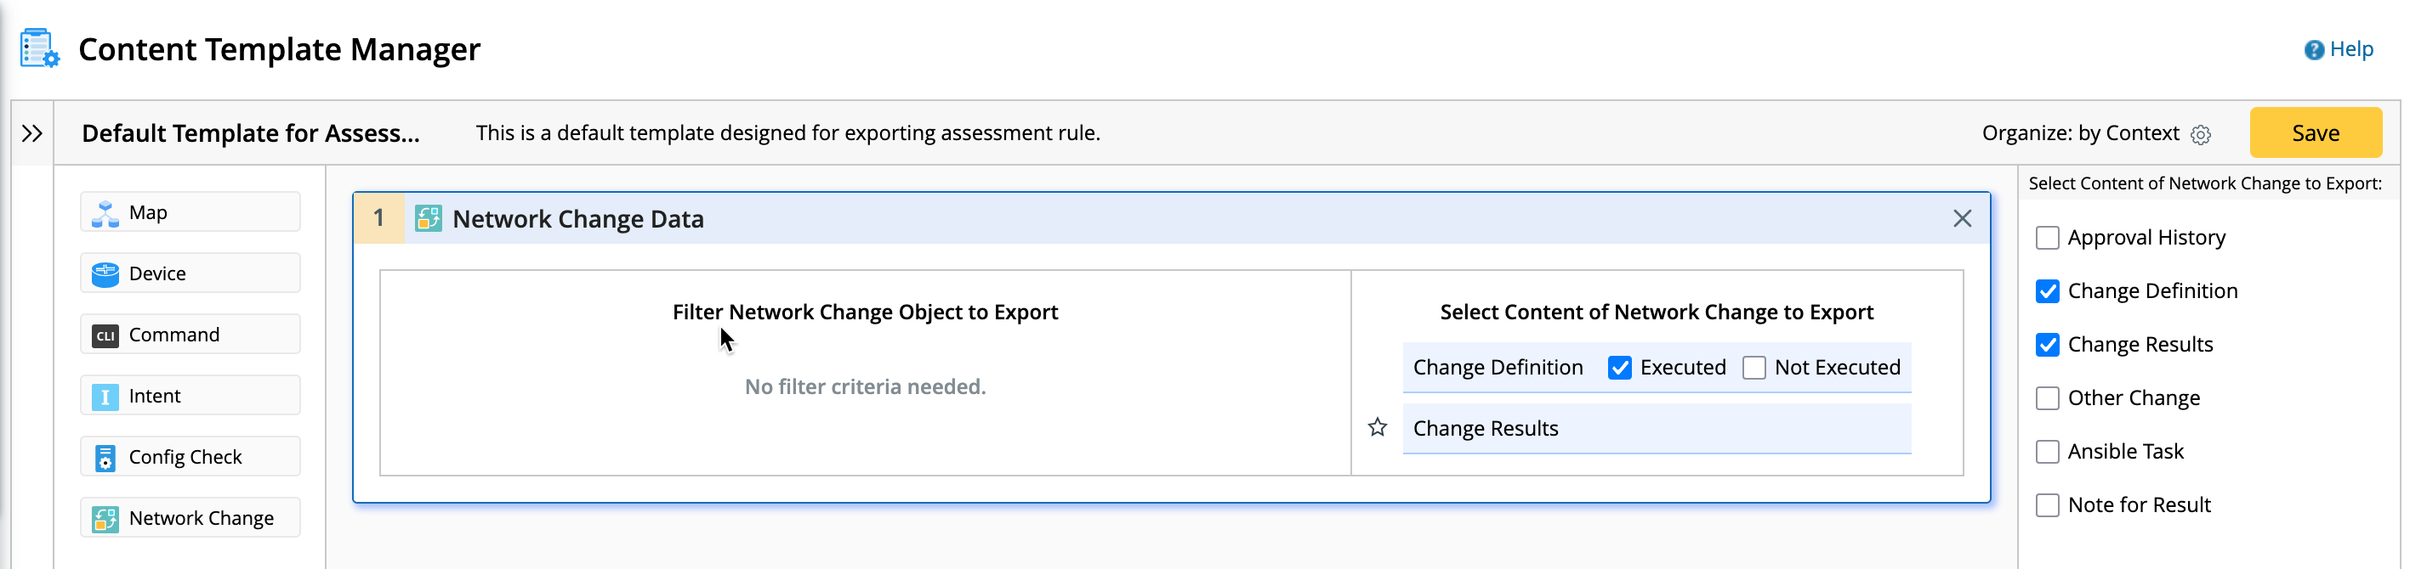This screenshot has height=569, width=2410.
Task: Tick the Not Executed checkbox
Action: click(x=1754, y=368)
